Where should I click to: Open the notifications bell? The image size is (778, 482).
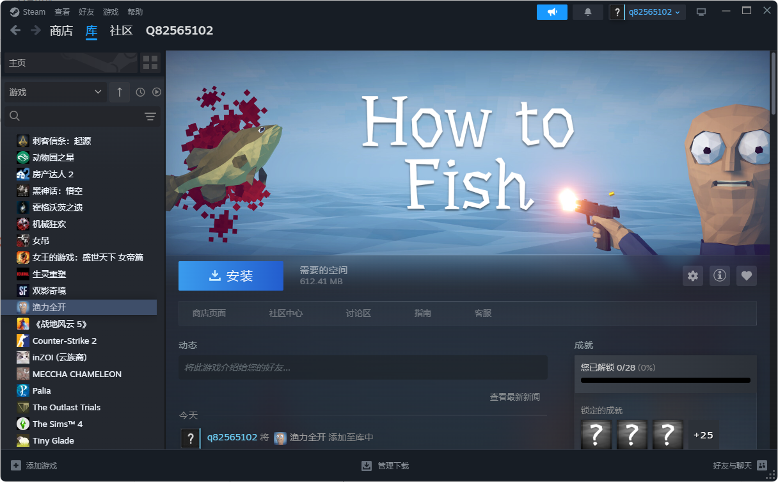tap(588, 12)
